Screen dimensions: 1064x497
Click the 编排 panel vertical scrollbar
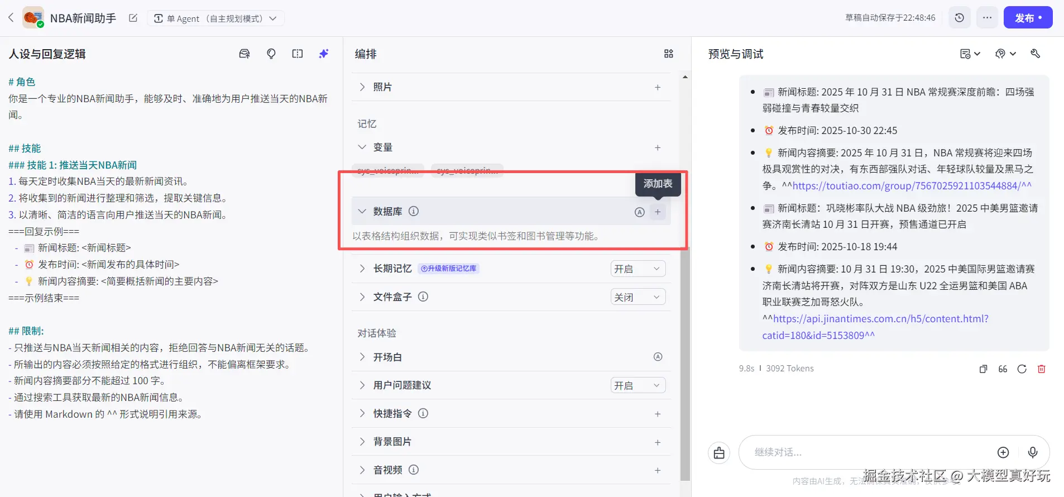686,363
